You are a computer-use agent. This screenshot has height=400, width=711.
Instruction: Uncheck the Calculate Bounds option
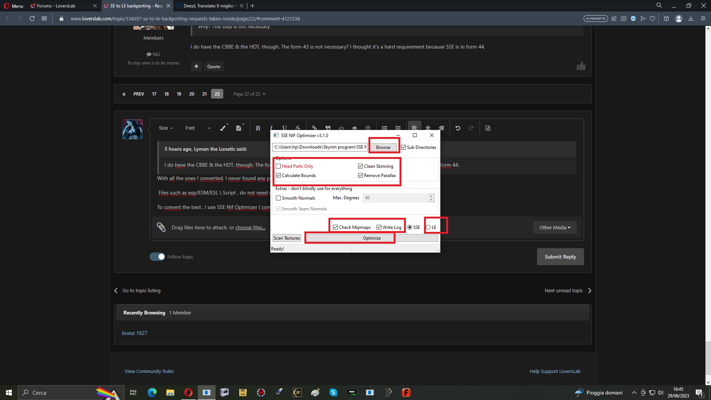278,176
